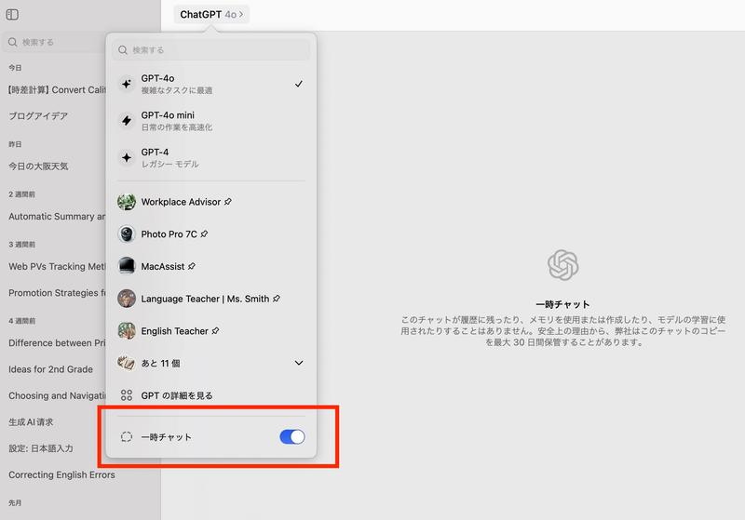Open the Correcting English Errors chat
Image resolution: width=745 pixels, height=520 pixels.
pos(61,475)
